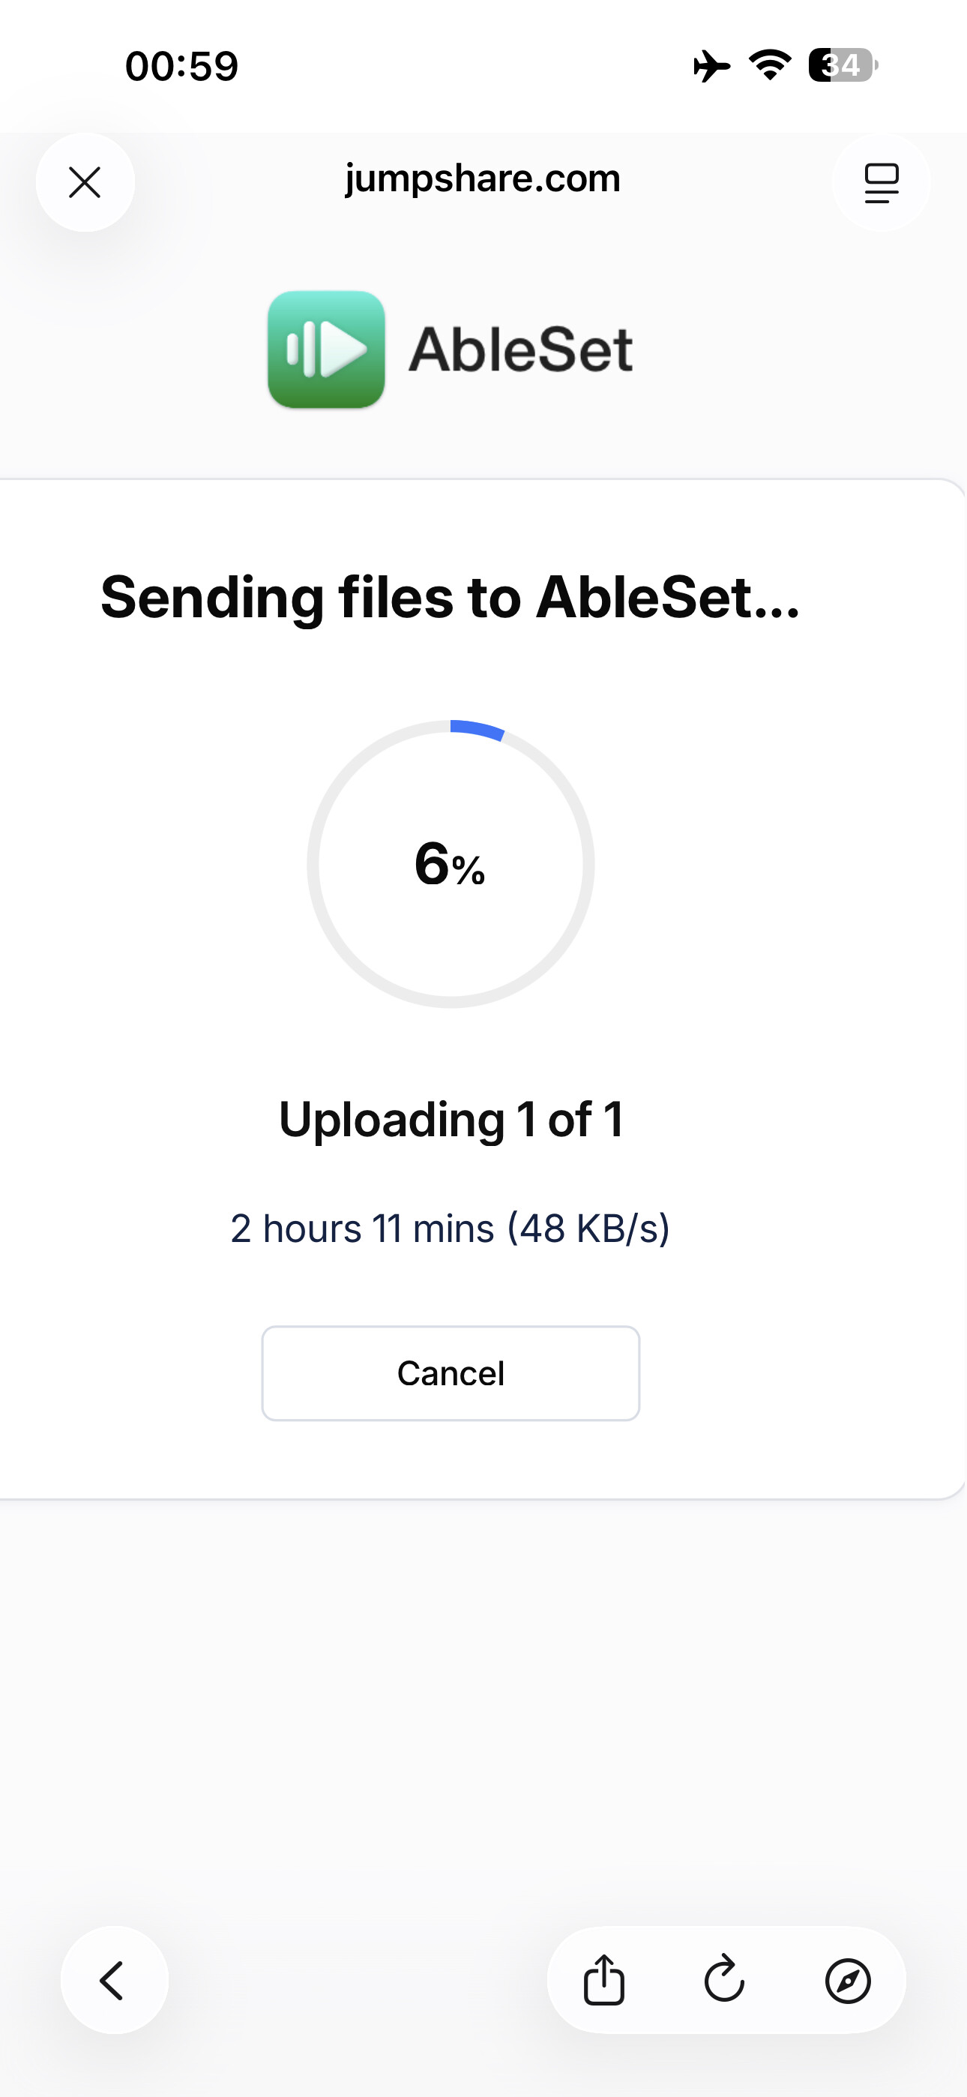Tap the 6% upload percentage label
Screen dimensions: 967x2097
pyautogui.click(x=450, y=865)
